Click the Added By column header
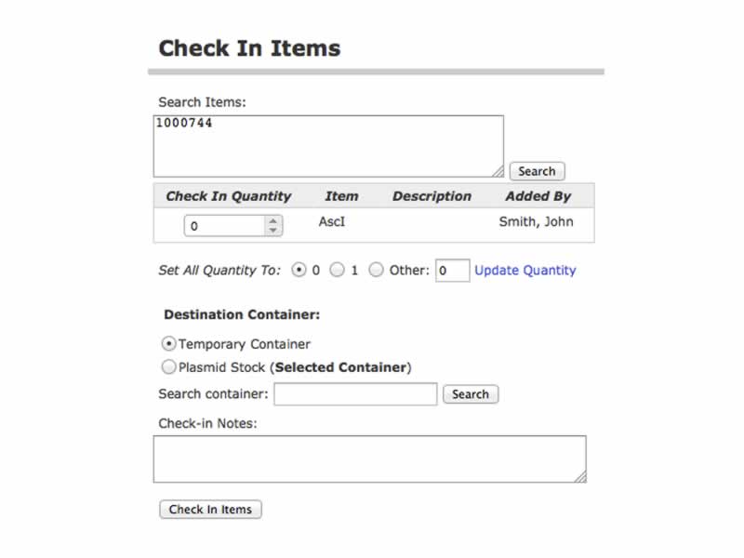744x558 pixels. [538, 196]
